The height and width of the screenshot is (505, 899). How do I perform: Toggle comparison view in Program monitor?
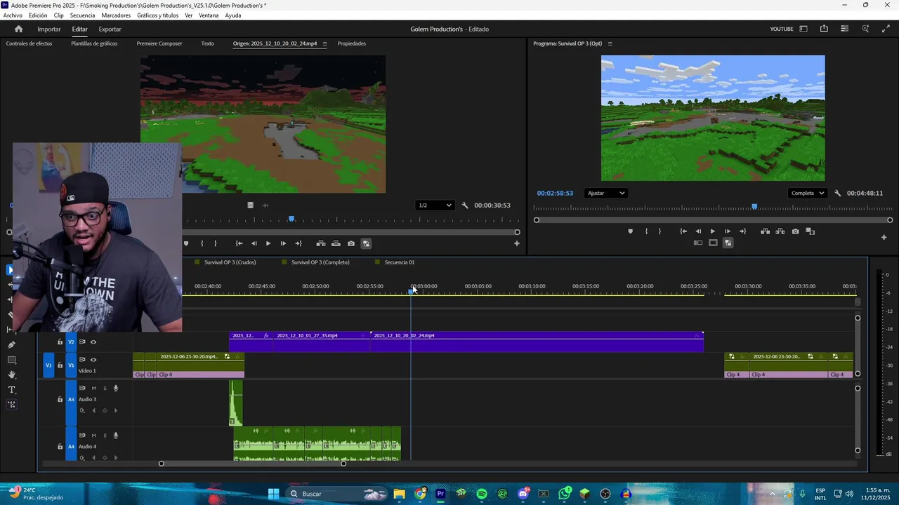click(810, 231)
